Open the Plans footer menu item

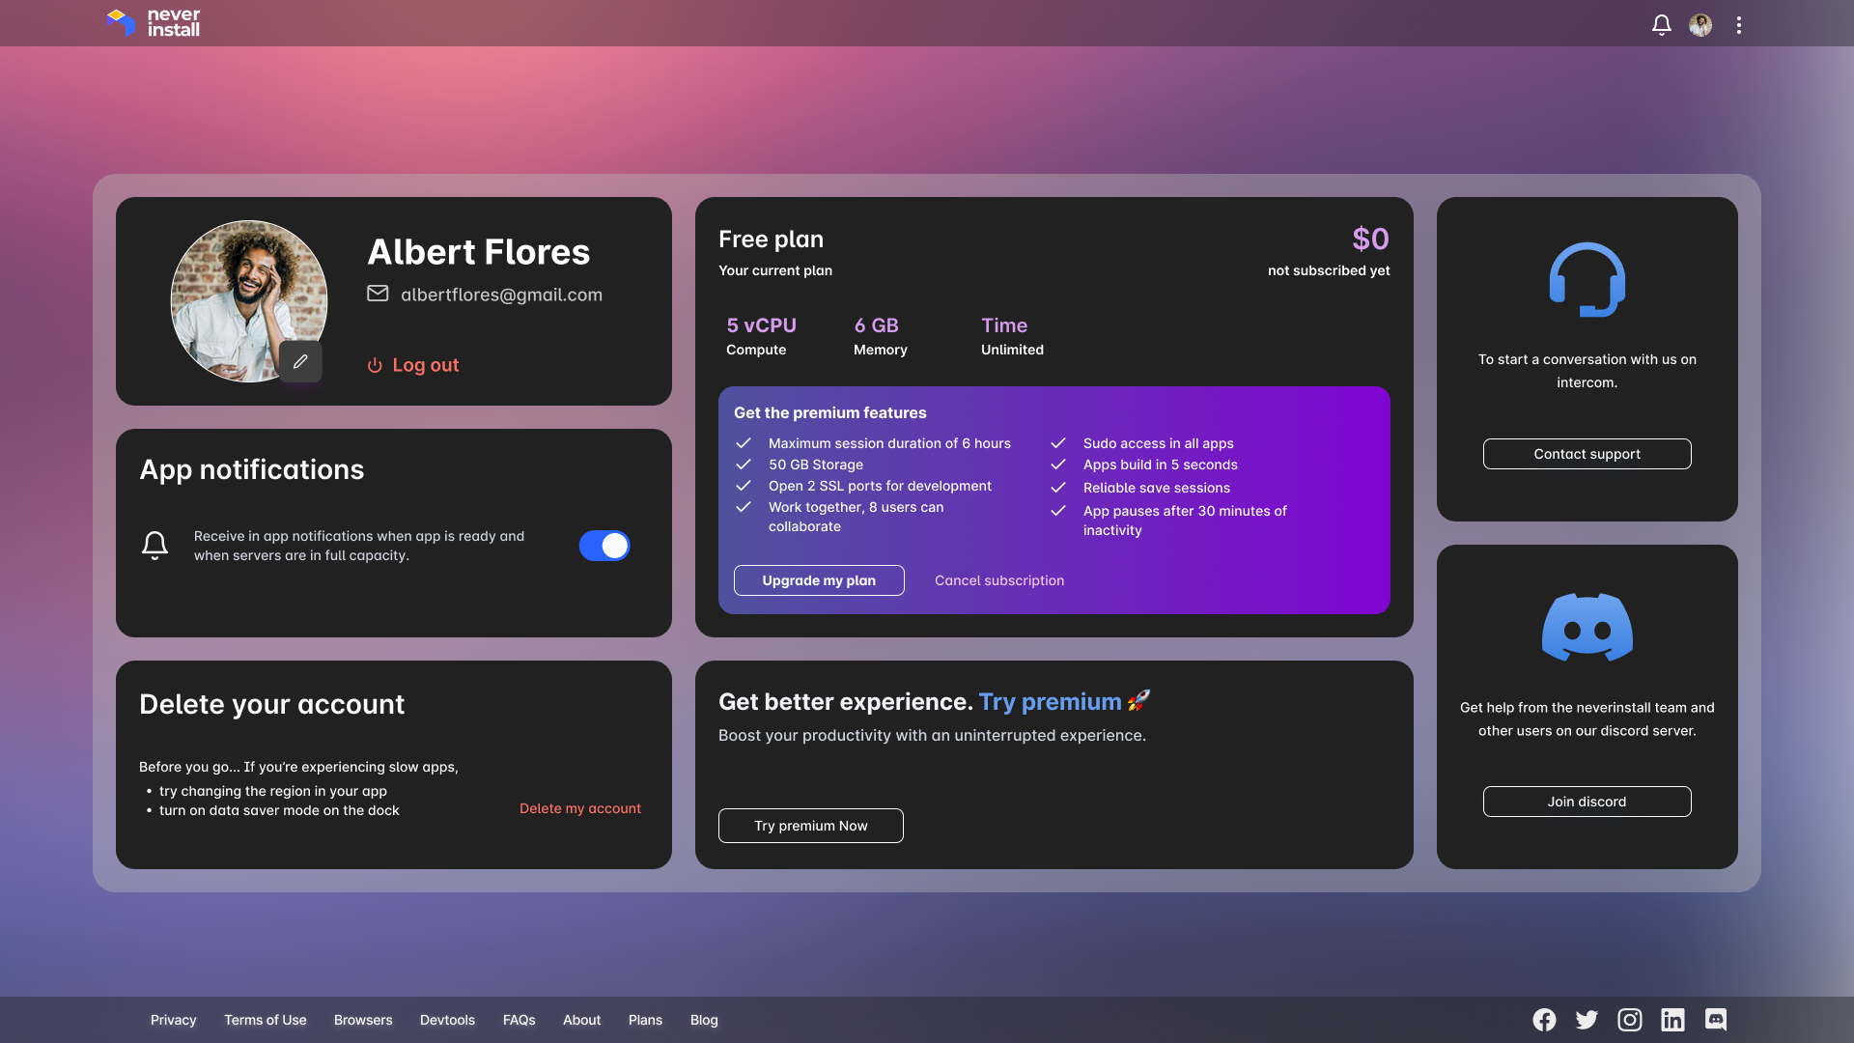point(645,1020)
